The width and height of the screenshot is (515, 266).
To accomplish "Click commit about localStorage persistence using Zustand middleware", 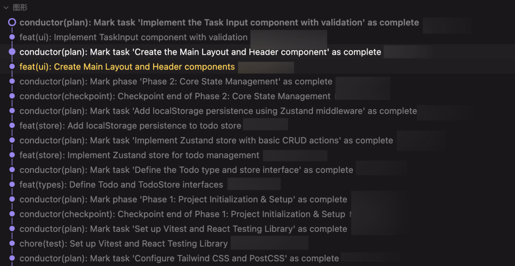I will pyautogui.click(x=218, y=111).
